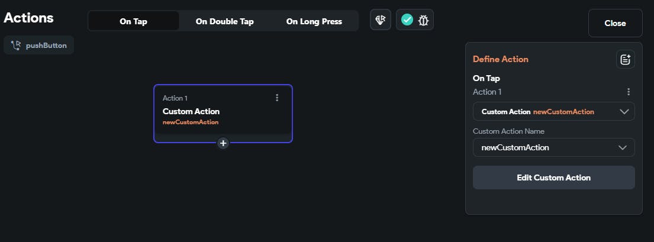Screen dimensions: 654x242
Task: Select the pushButton chip
Action: pyautogui.click(x=39, y=46)
